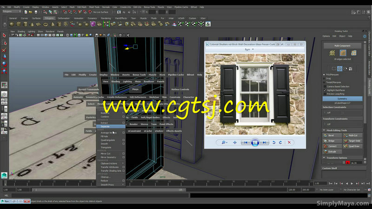
Task: Choose face selection icon in Modeling Toolkit
Action: pos(353,53)
